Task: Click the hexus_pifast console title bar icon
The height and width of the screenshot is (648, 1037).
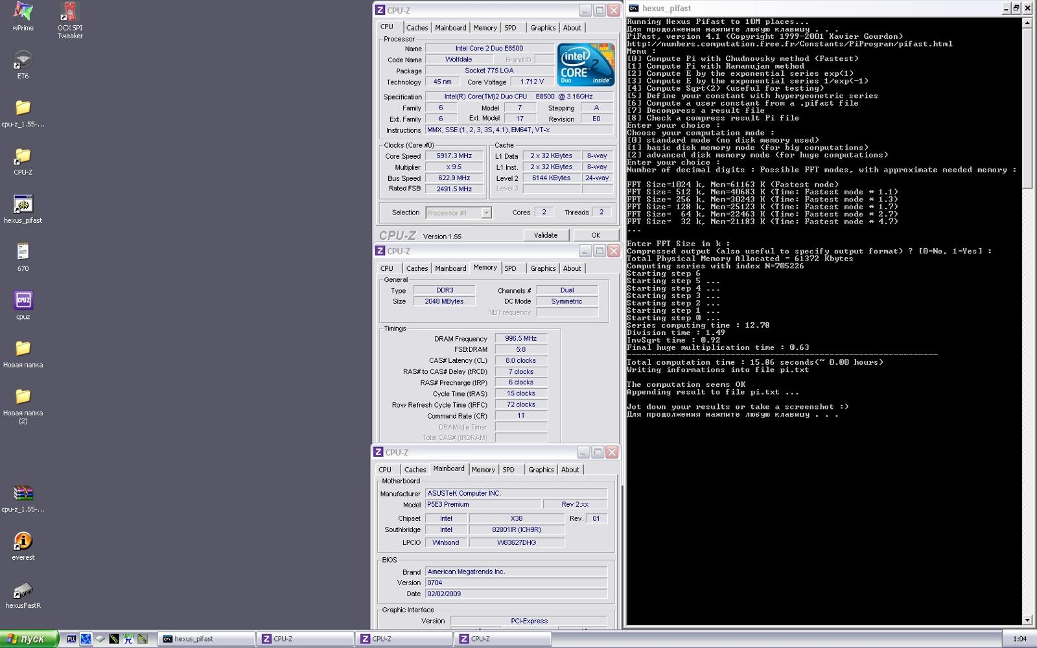Action: click(x=634, y=8)
